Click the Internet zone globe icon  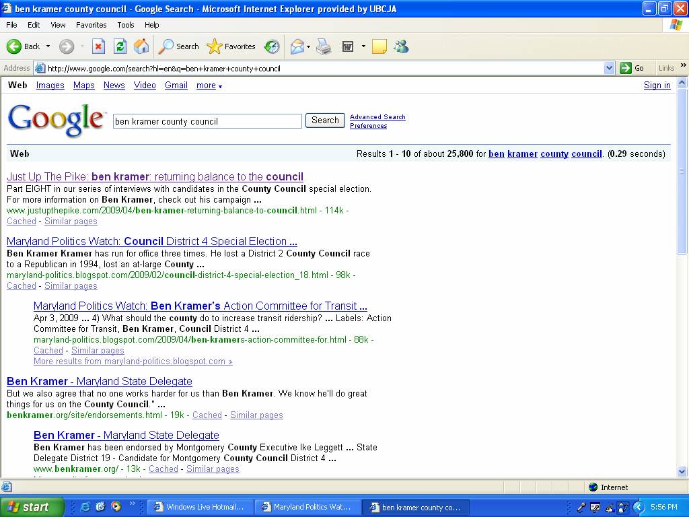[593, 487]
